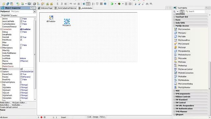Click the Pause toolbar button
This screenshot has height=119, width=211.
click(126, 4)
